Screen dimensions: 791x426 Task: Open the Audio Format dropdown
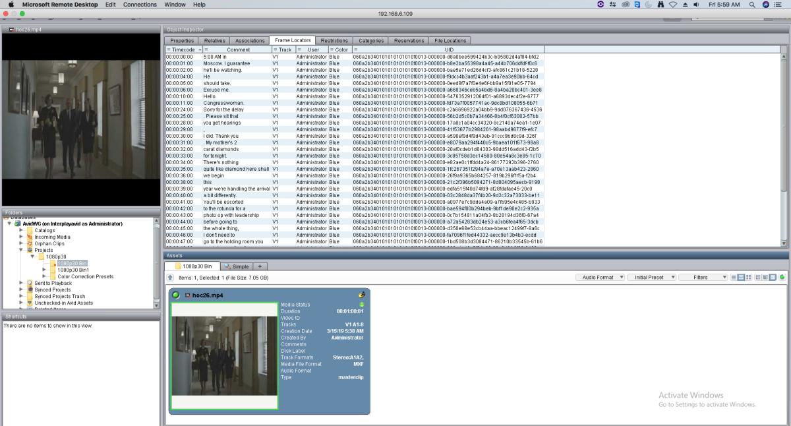point(600,278)
